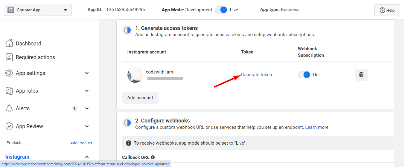The width and height of the screenshot is (405, 167).
Task: Click the Learn more link
Action: point(317,127)
